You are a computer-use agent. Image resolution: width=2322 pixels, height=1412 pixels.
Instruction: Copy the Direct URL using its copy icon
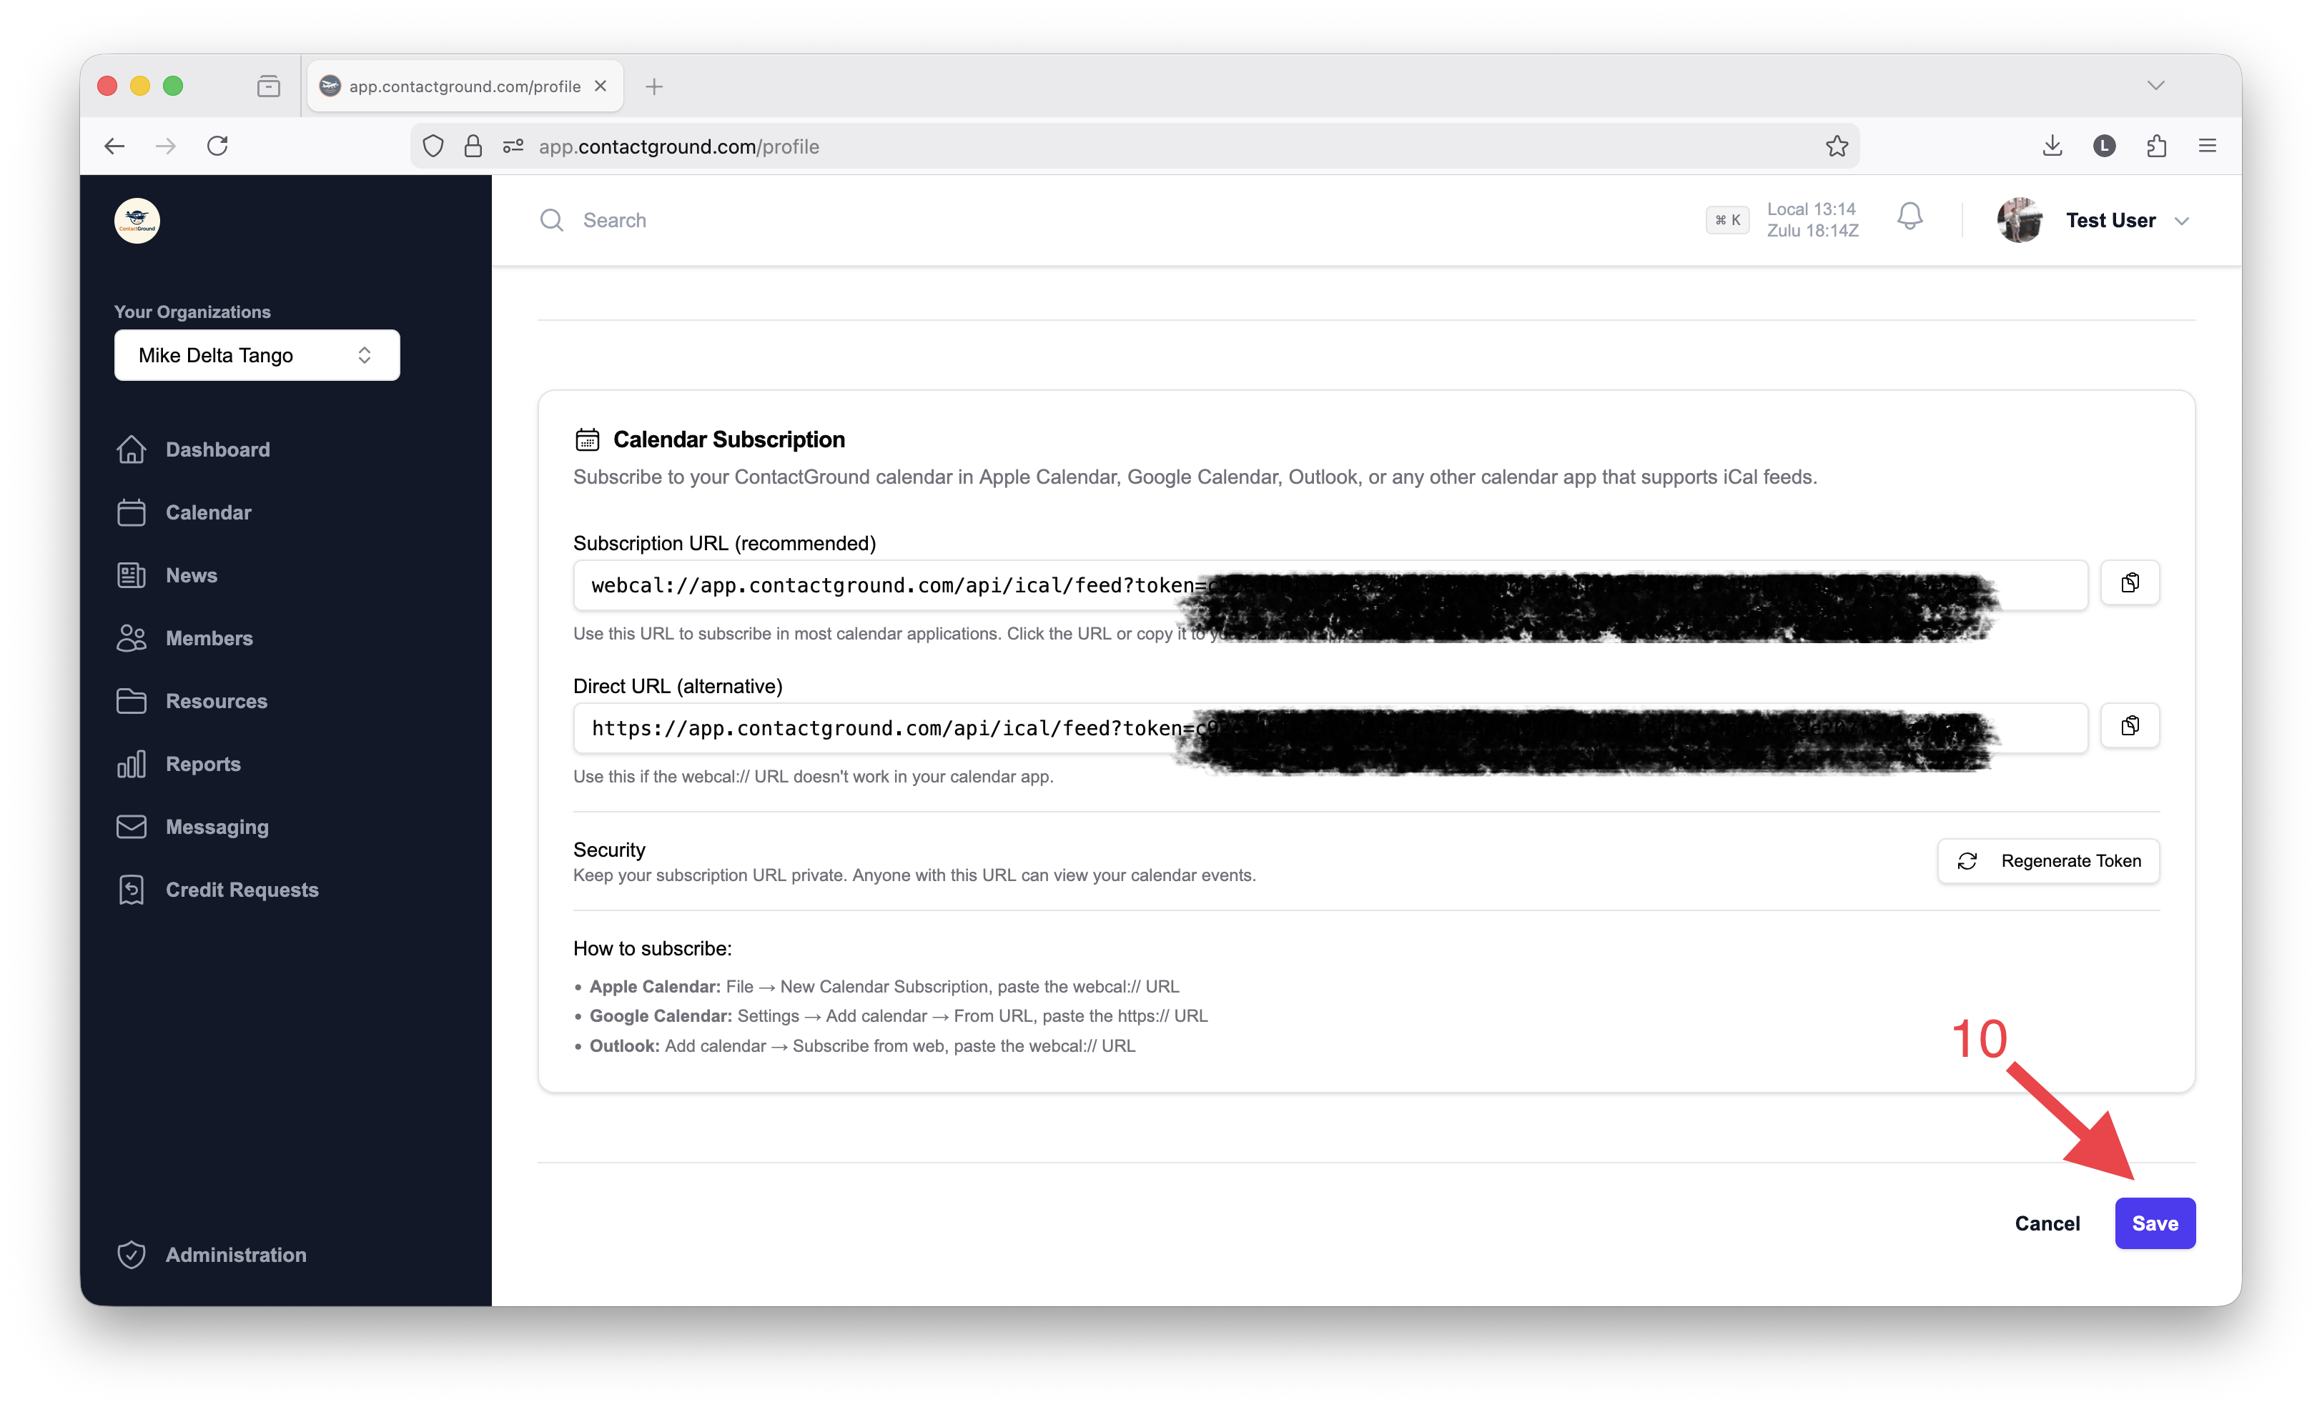click(2130, 725)
